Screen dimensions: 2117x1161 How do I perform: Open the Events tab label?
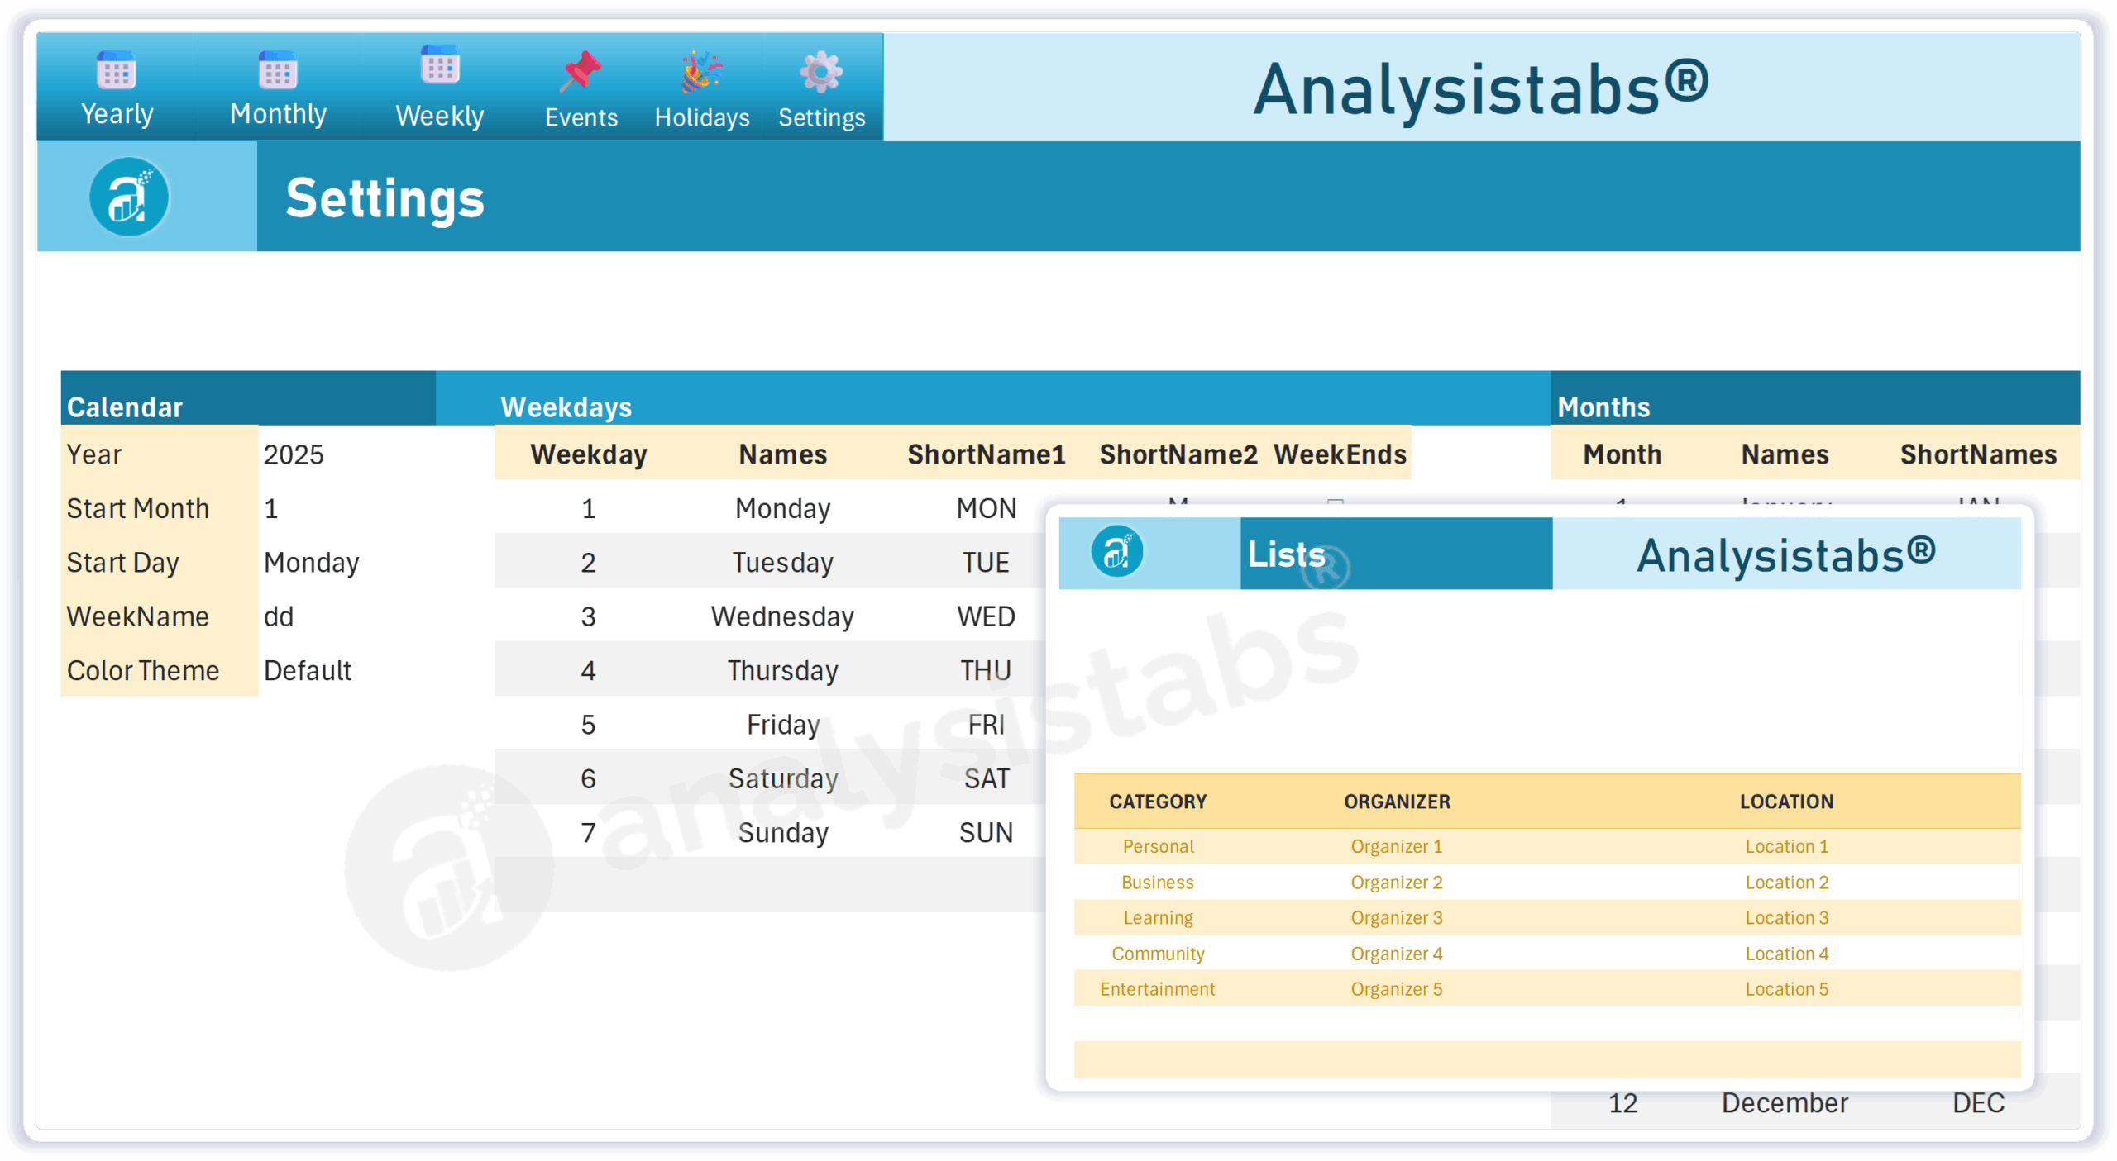point(581,117)
